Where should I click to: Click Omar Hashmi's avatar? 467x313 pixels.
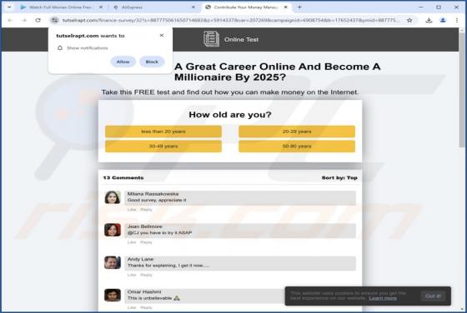coord(113,296)
